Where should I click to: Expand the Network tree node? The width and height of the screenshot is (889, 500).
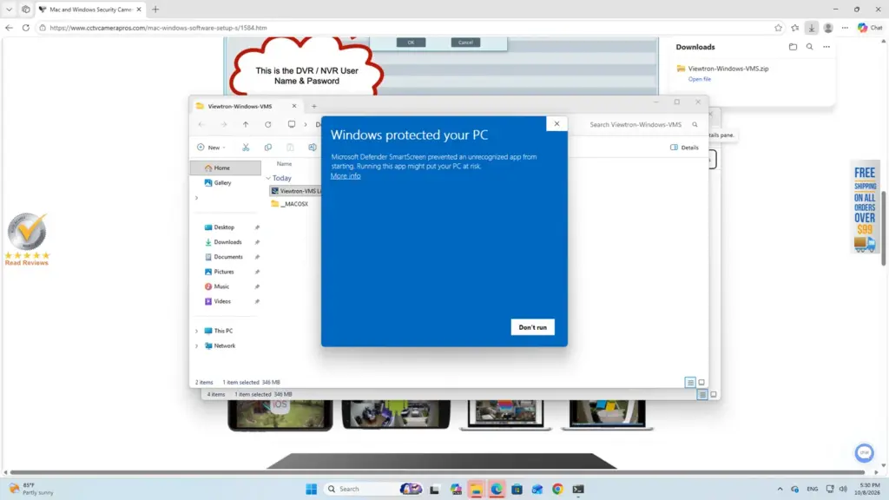pos(197,345)
